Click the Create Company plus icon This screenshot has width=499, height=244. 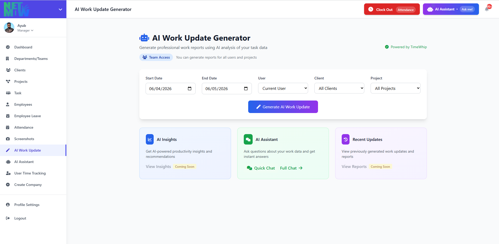[8, 185]
